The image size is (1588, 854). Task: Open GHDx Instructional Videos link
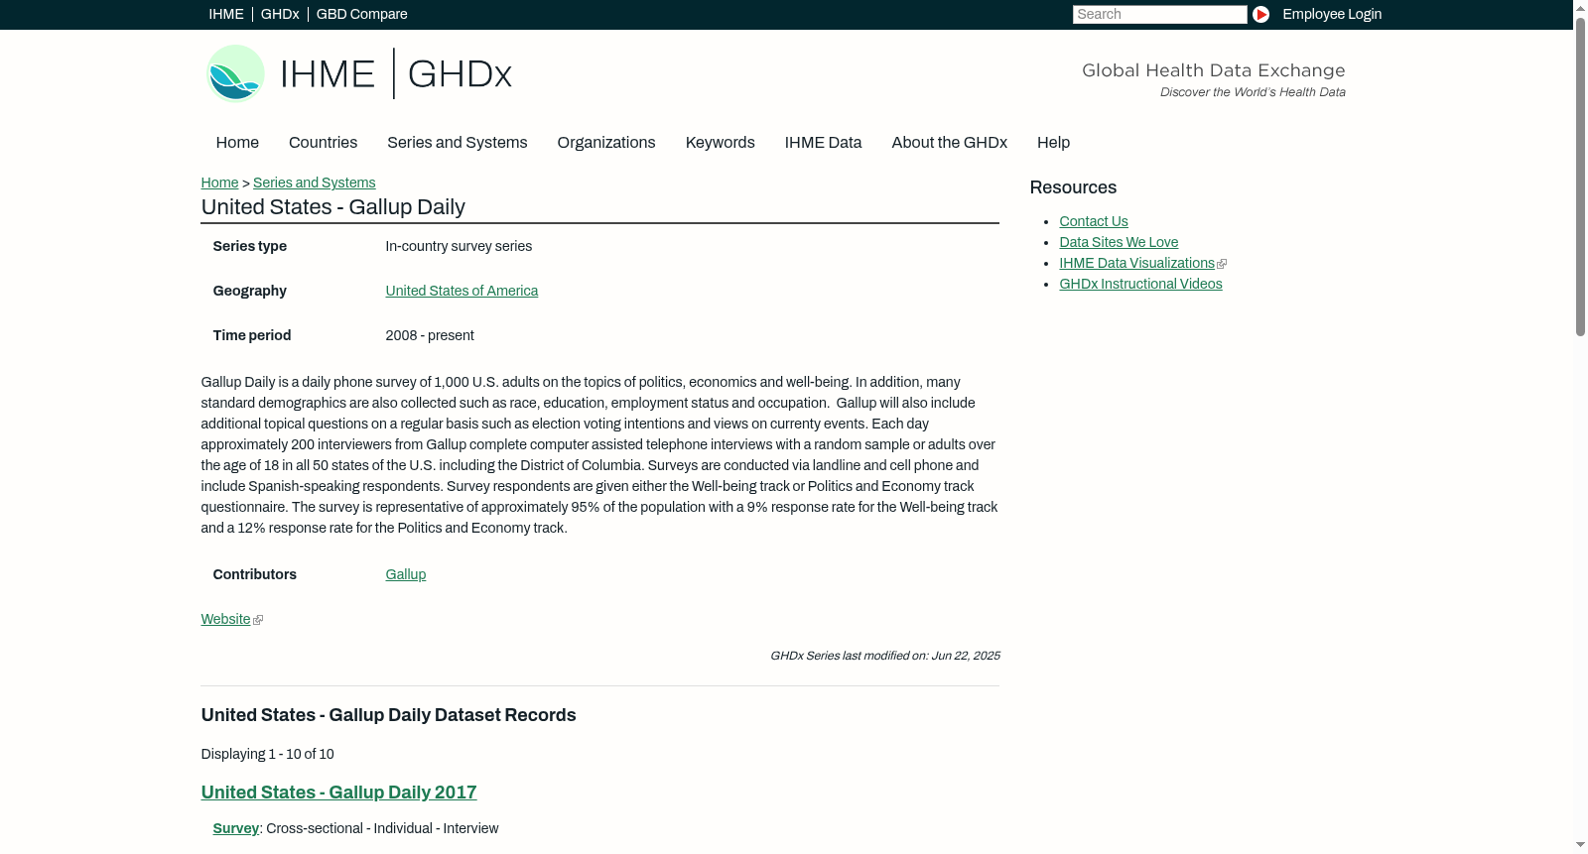point(1140,284)
